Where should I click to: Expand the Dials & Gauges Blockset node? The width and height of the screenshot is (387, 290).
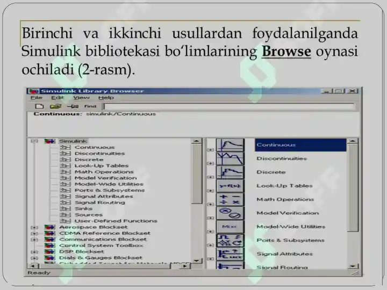(x=34, y=258)
